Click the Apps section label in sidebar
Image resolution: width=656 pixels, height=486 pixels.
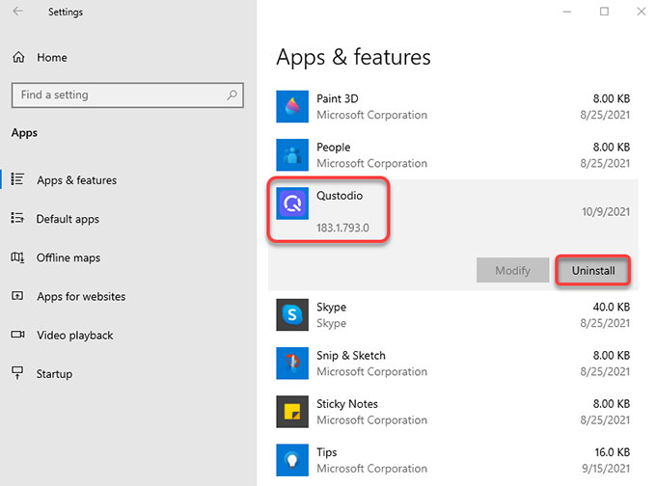pyautogui.click(x=24, y=133)
